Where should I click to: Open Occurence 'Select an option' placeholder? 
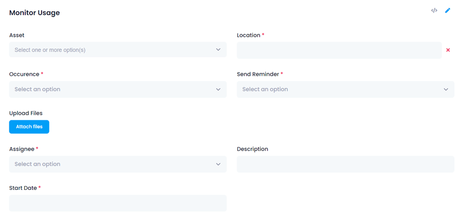pyautogui.click(x=37, y=89)
